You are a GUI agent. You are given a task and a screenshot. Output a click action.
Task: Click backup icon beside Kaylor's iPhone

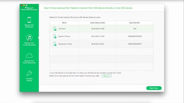pyautogui.click(x=55, y=36)
